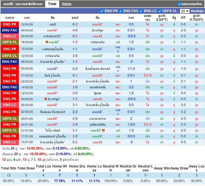Viewport: 205px width, 186px height.
Task: Toggle the ENG LC filter checkbox
Action: click(141, 11)
